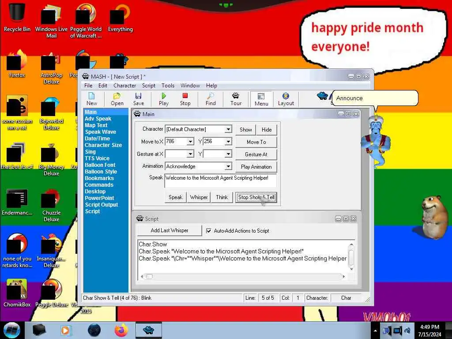
Task: Click the green Play script icon
Action: (163, 99)
